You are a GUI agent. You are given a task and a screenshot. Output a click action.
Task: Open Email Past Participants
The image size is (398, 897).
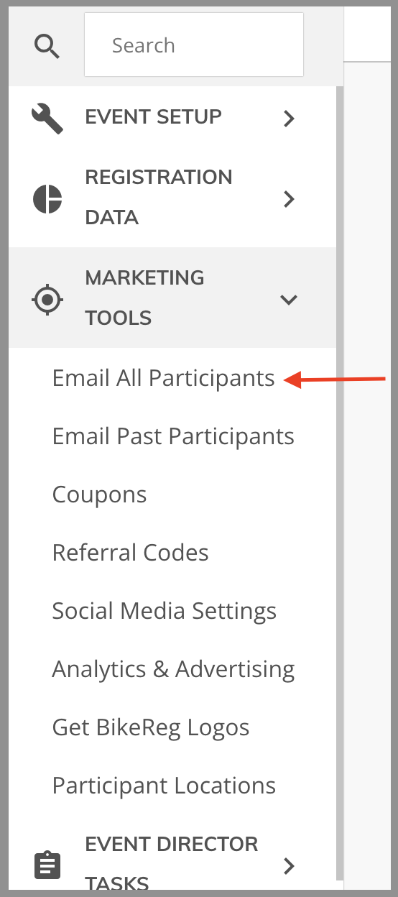point(173,436)
